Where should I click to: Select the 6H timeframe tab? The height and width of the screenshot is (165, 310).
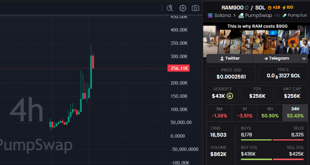[x=270, y=113]
